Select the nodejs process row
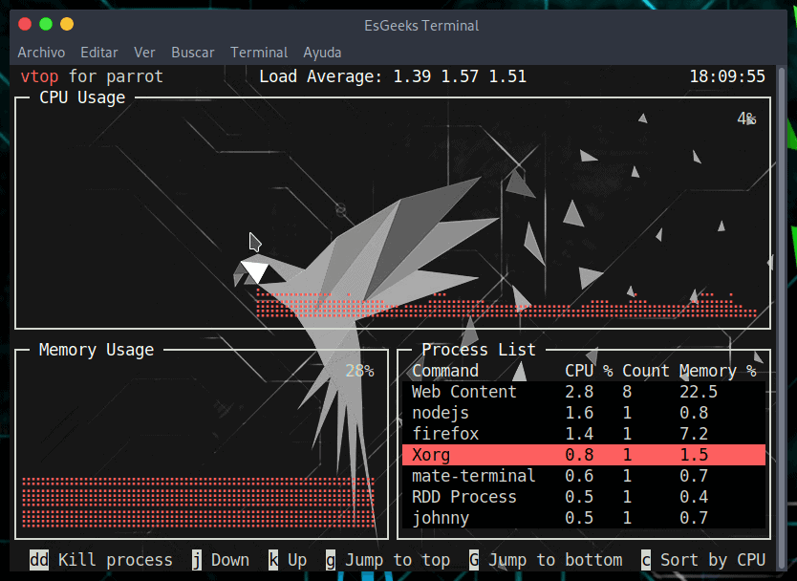The width and height of the screenshot is (797, 581). [x=584, y=413]
